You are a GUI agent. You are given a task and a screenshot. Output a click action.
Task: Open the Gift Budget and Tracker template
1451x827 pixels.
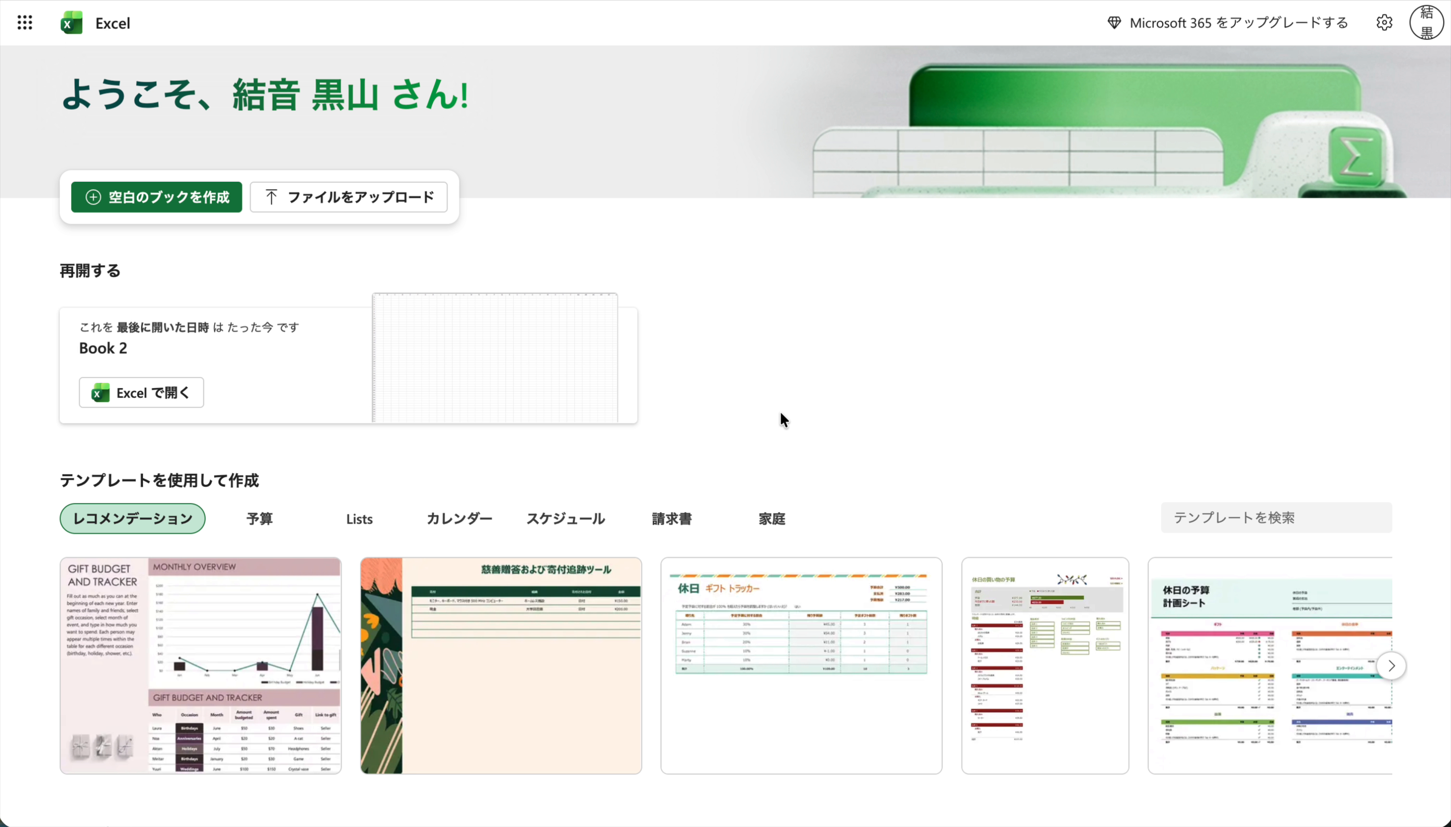(x=201, y=665)
